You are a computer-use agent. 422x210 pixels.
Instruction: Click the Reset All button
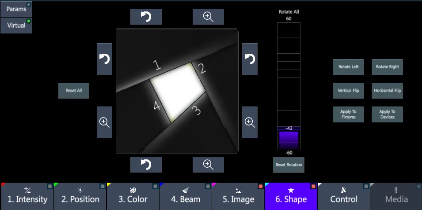tap(74, 91)
